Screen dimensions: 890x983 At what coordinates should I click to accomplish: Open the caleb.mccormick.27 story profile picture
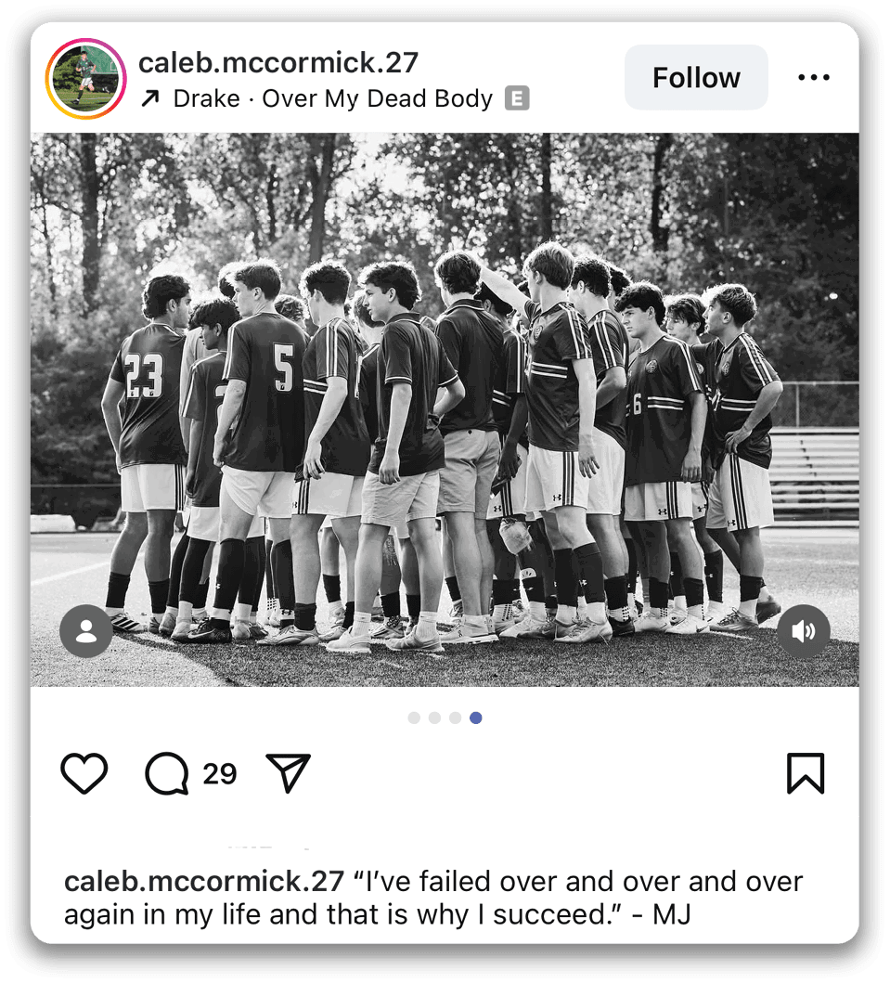point(86,78)
